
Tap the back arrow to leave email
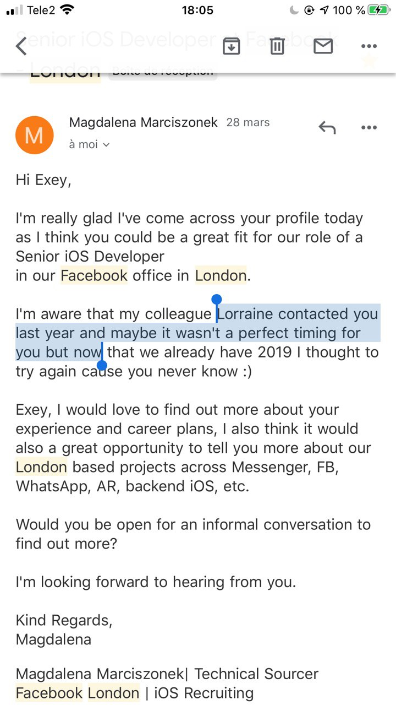21,46
